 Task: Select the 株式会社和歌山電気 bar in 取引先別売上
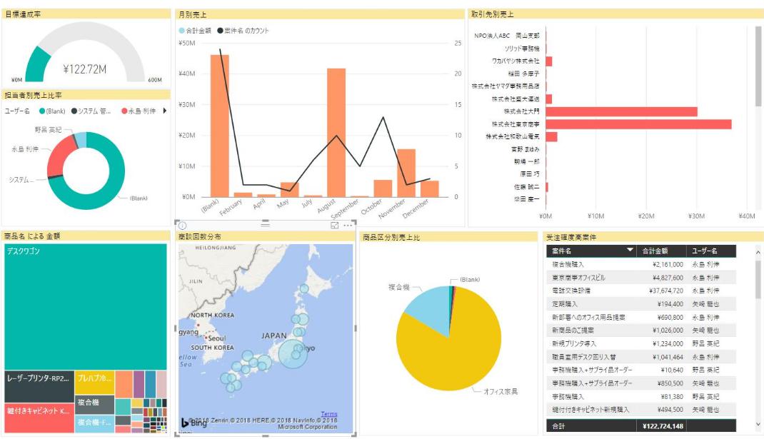(551, 137)
